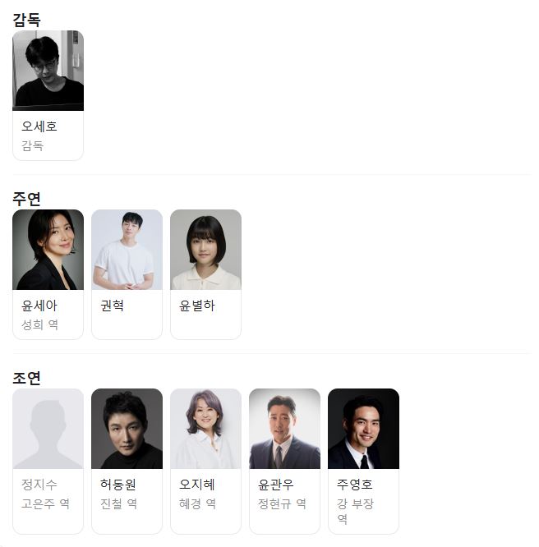The height and width of the screenshot is (547, 539).
Task: Click the 강 부장 역 role label
Action: [x=356, y=512]
